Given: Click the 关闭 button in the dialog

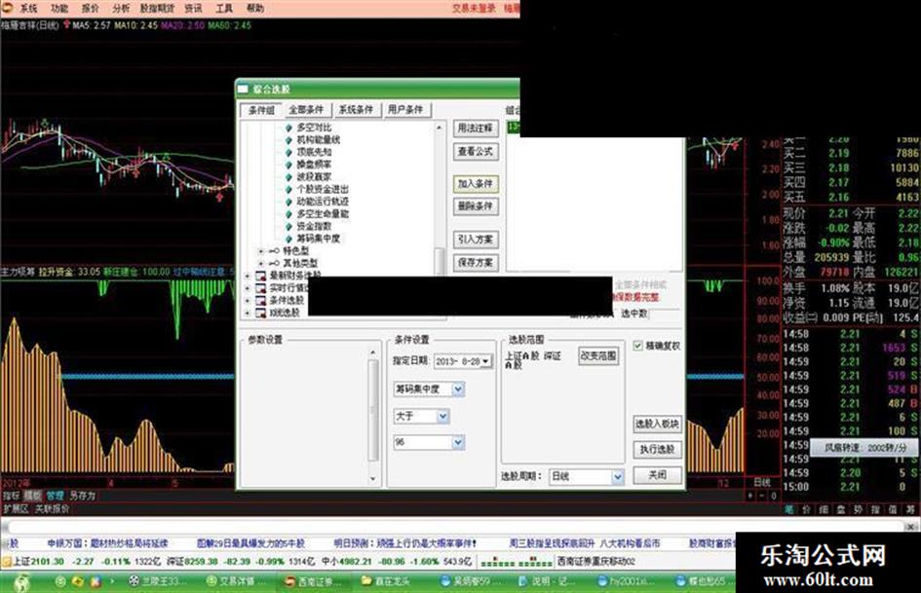Looking at the screenshot, I should point(657,475).
